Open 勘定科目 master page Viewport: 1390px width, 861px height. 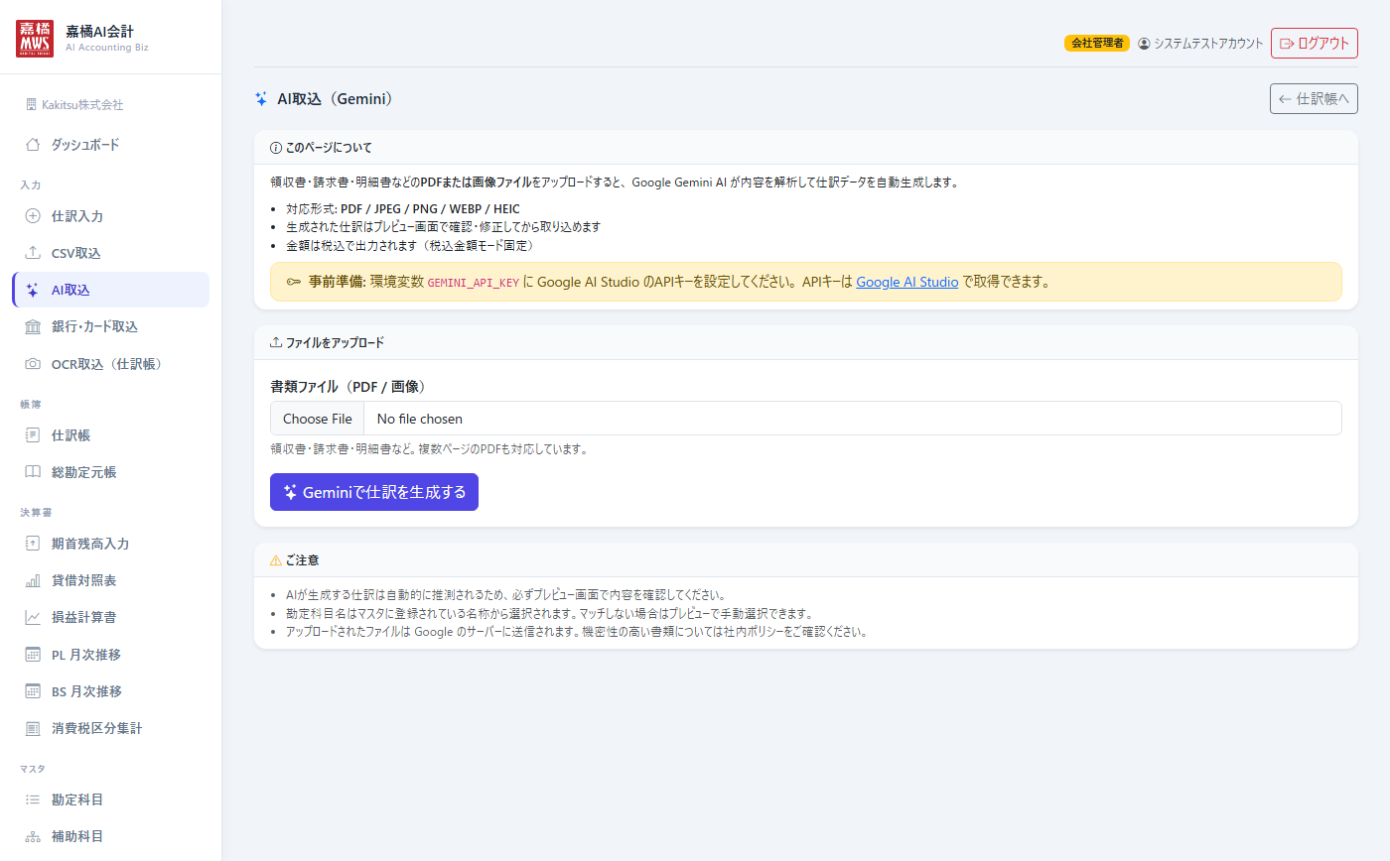coord(111,799)
